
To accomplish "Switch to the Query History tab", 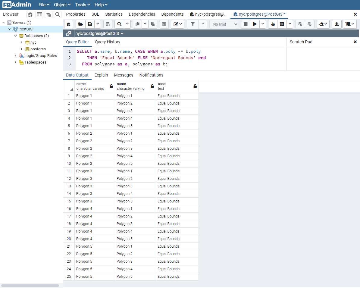I will (108, 42).
